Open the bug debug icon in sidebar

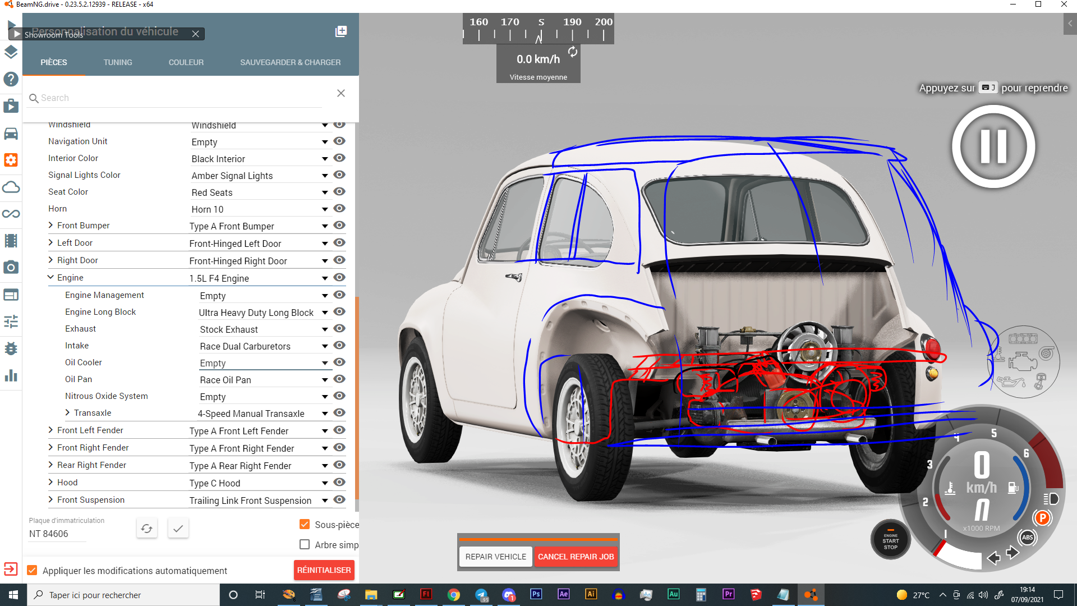pos(11,348)
